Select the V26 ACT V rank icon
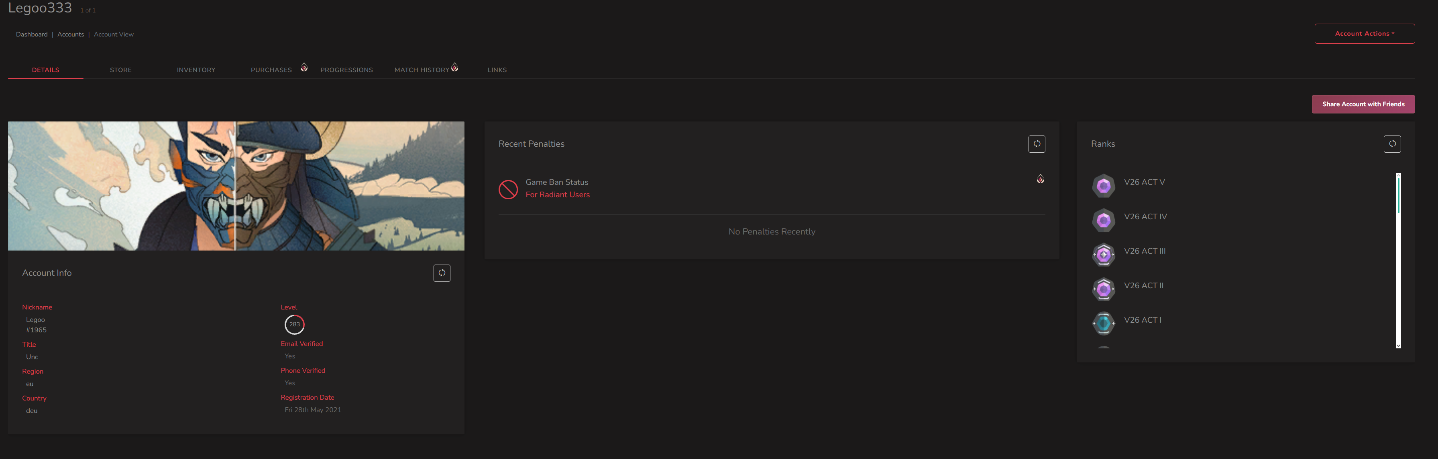The width and height of the screenshot is (1438, 459). [1104, 186]
